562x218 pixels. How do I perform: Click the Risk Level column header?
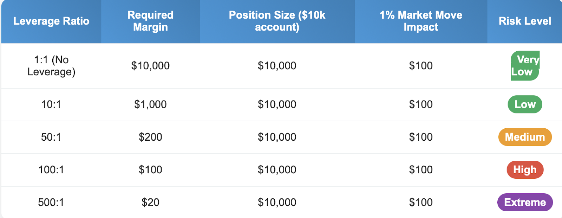click(x=525, y=21)
